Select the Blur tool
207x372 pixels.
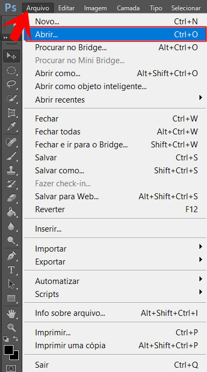(x=11, y=226)
